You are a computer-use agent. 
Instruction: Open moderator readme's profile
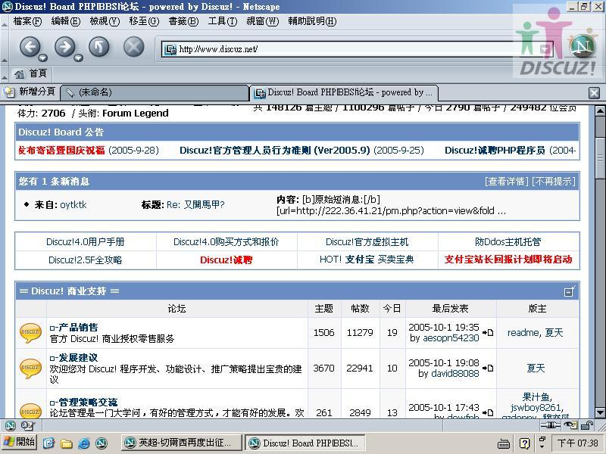pos(523,333)
